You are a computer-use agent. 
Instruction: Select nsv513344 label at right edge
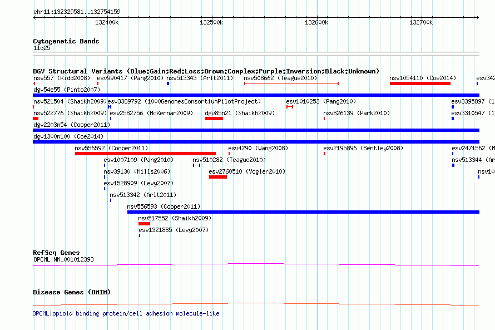[473, 160]
